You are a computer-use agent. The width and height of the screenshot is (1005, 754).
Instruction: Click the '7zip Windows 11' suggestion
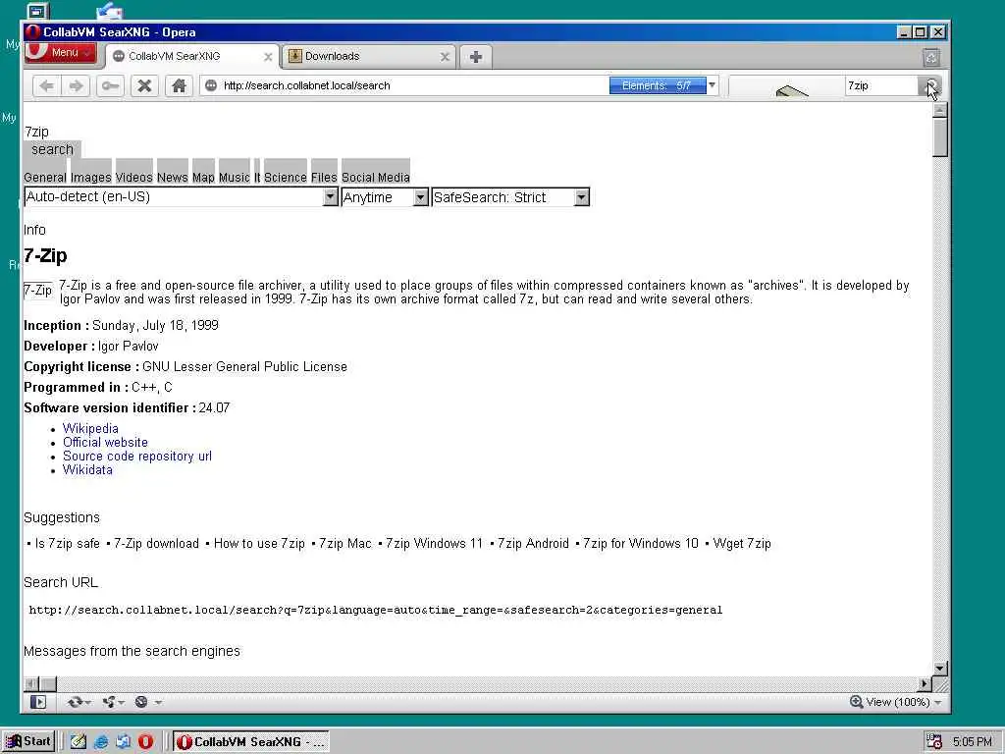click(434, 543)
